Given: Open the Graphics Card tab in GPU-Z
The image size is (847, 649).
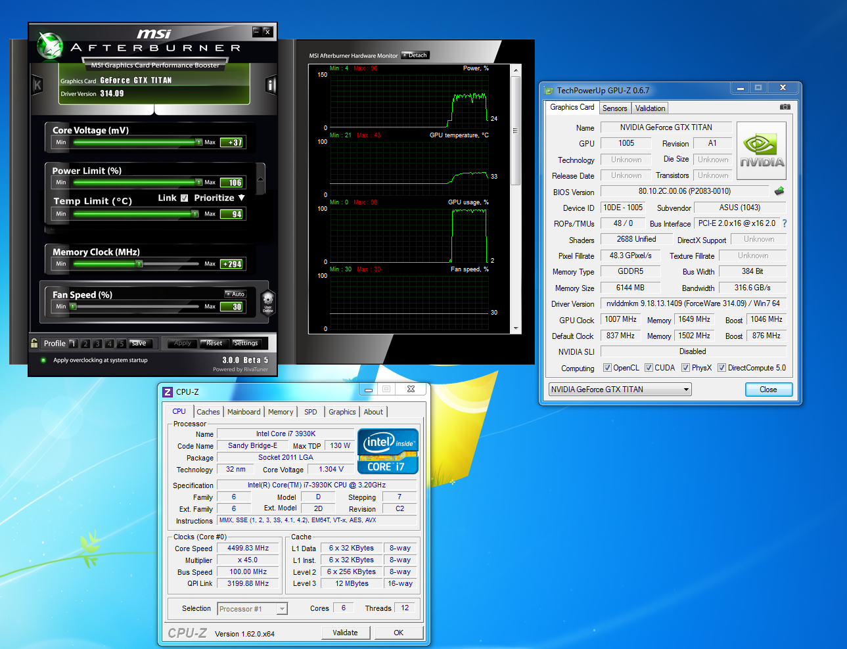Looking at the screenshot, I should (572, 107).
